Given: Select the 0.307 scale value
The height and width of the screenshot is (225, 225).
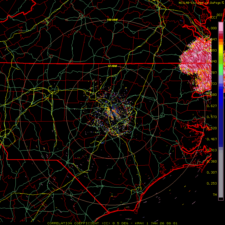Looking at the screenshot, I should (212, 172).
